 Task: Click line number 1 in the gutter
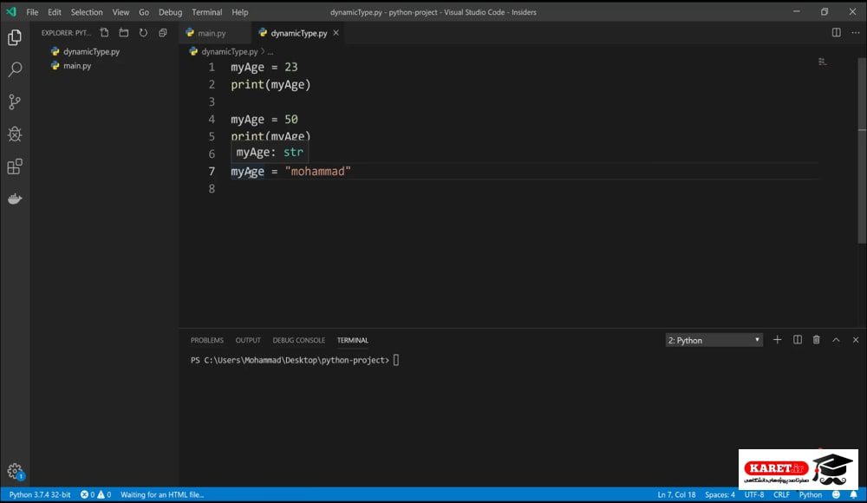(x=212, y=67)
